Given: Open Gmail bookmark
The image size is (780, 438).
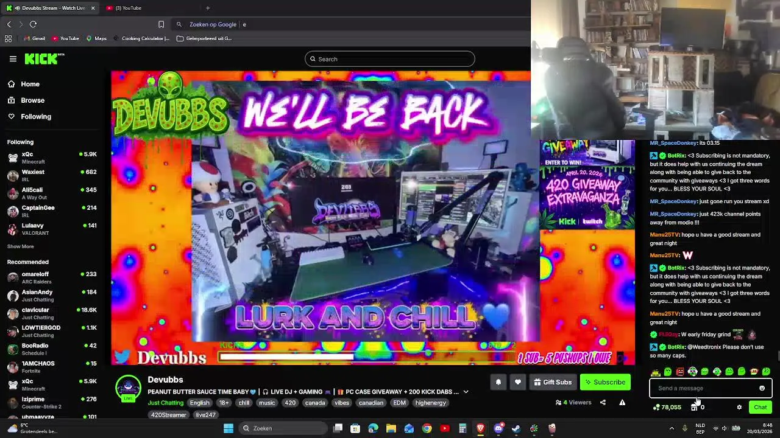Looking at the screenshot, I should pos(34,38).
